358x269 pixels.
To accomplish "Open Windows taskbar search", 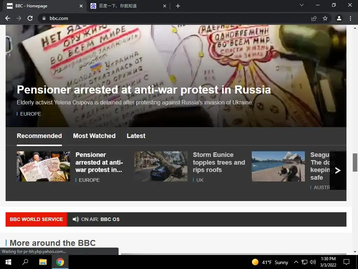I will (25, 262).
